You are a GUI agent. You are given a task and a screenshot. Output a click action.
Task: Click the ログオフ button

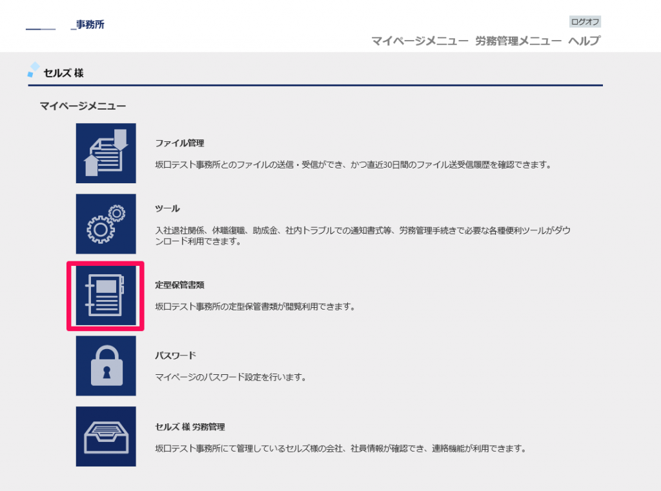(x=585, y=21)
